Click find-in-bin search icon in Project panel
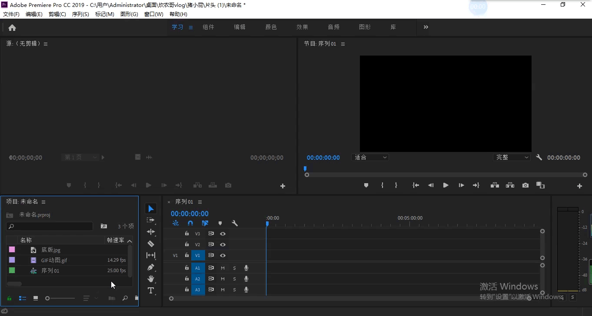The width and height of the screenshot is (592, 316). 125,298
